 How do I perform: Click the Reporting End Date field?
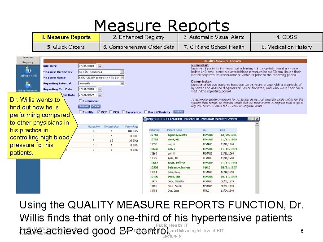coord(87,89)
